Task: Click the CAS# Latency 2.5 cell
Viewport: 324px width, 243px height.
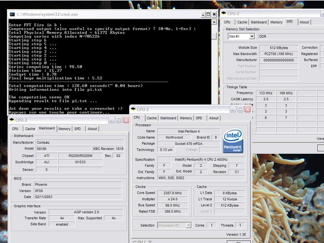Action: click(286, 99)
